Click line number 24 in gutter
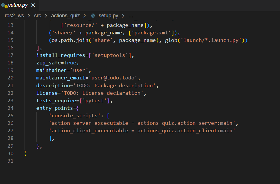This screenshot has height=184, width=280. pos(10,108)
